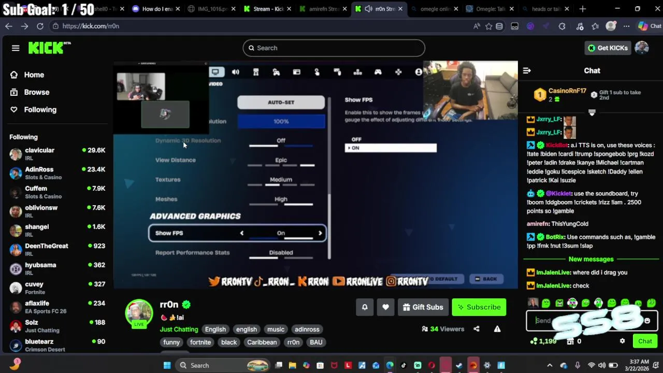The image size is (663, 373).
Task: Click the Get KICKs button
Action: [x=607, y=48]
